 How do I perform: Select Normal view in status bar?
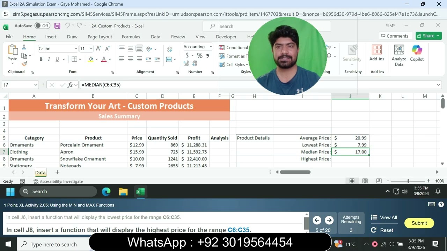point(352,181)
